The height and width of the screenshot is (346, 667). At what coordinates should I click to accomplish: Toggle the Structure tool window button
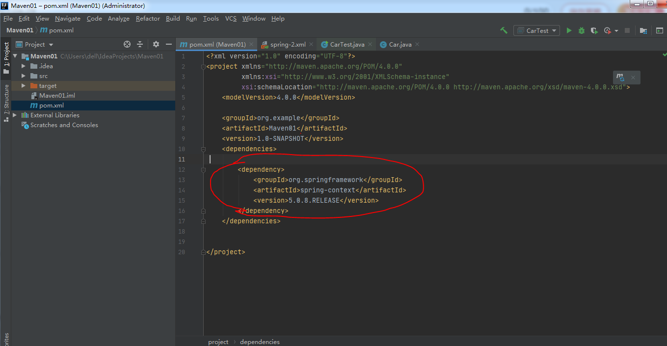pyautogui.click(x=6, y=103)
